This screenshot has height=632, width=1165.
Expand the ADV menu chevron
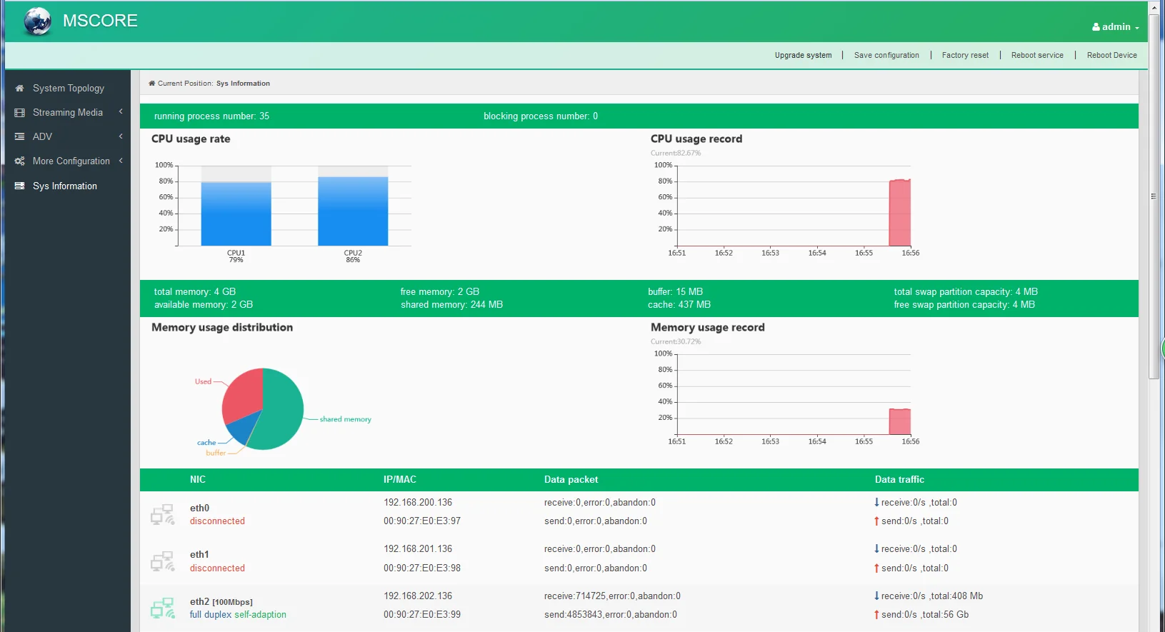pos(121,136)
